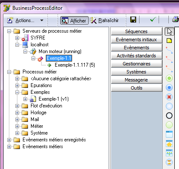Choose the thick black circle tool

(x=169, y=115)
